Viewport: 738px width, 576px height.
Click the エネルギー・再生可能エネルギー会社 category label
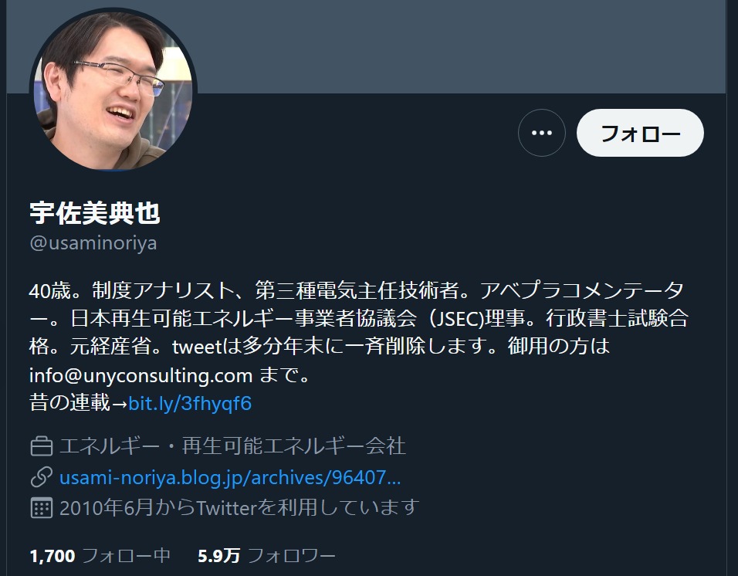click(x=232, y=446)
